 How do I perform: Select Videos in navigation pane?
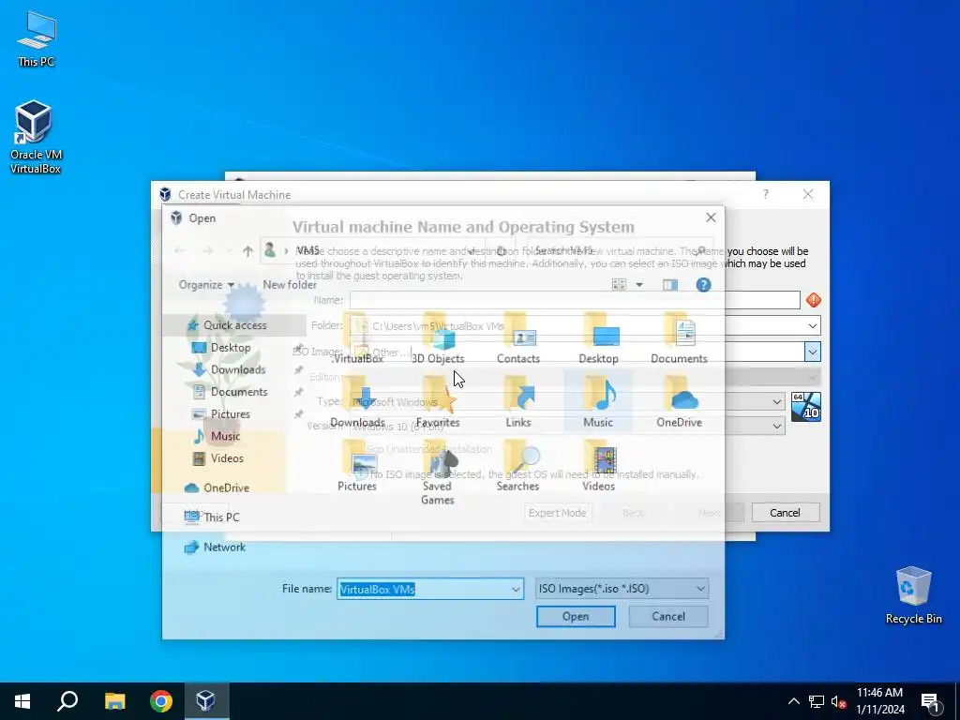pos(227,457)
